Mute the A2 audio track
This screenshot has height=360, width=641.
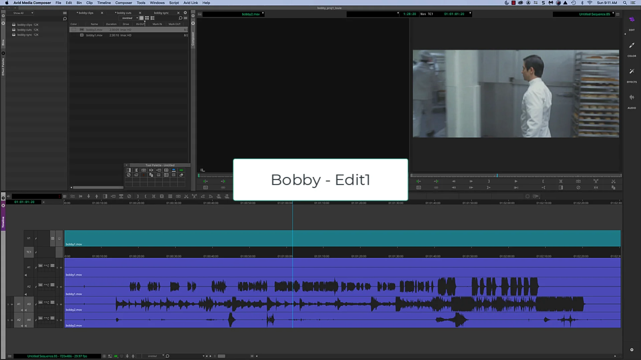tap(61, 286)
